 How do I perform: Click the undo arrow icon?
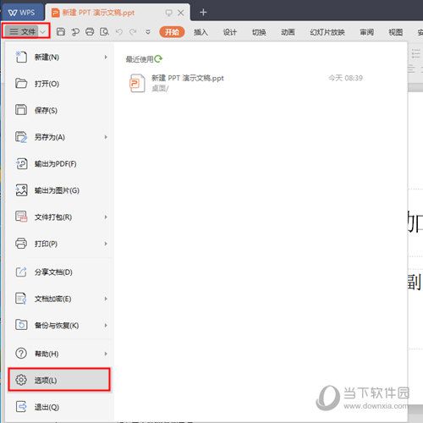click(x=119, y=32)
